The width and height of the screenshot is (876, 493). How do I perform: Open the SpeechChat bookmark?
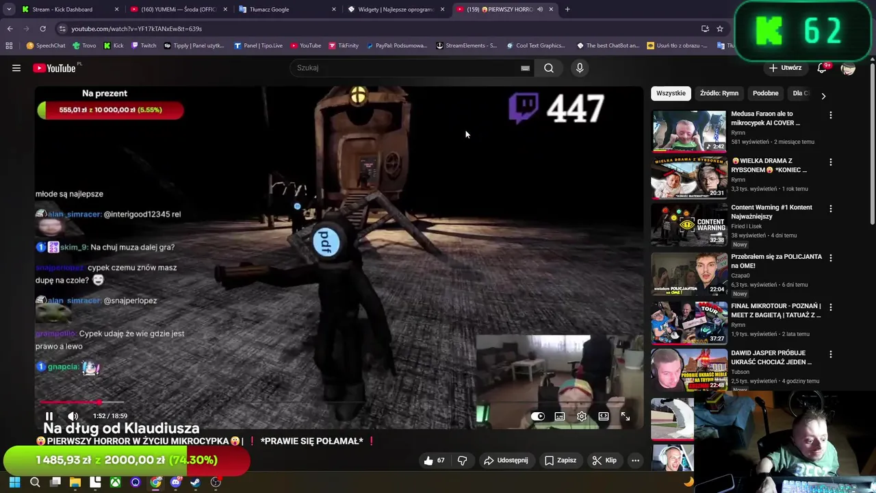pos(45,46)
